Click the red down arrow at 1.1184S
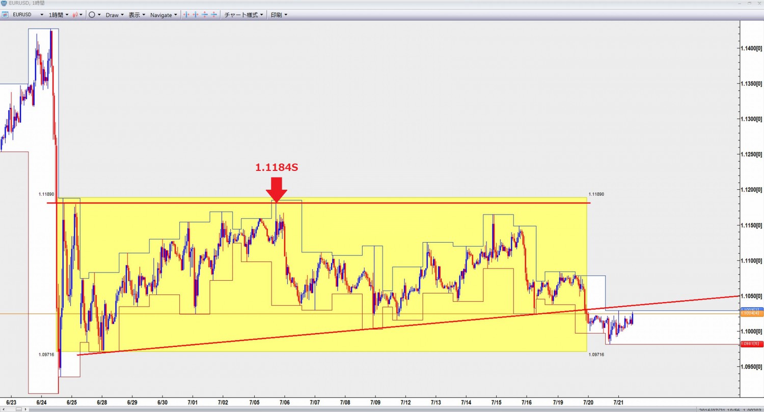The width and height of the screenshot is (764, 412). (x=277, y=189)
